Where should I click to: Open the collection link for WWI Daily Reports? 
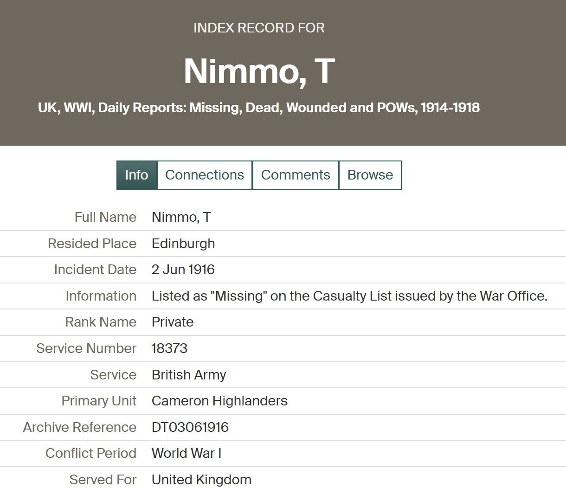[x=259, y=108]
